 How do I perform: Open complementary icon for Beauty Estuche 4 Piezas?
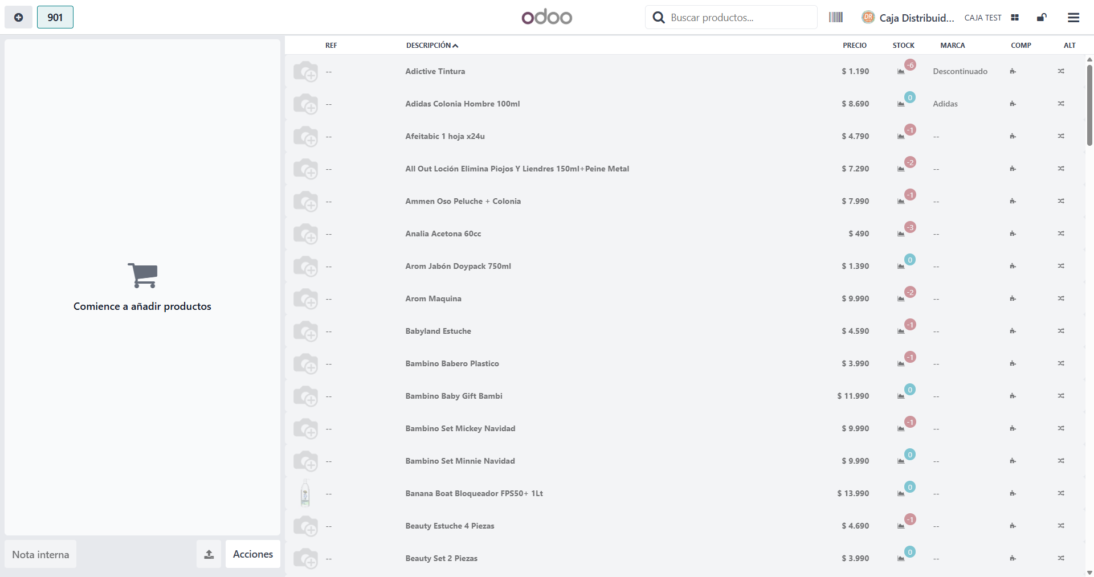(1013, 526)
